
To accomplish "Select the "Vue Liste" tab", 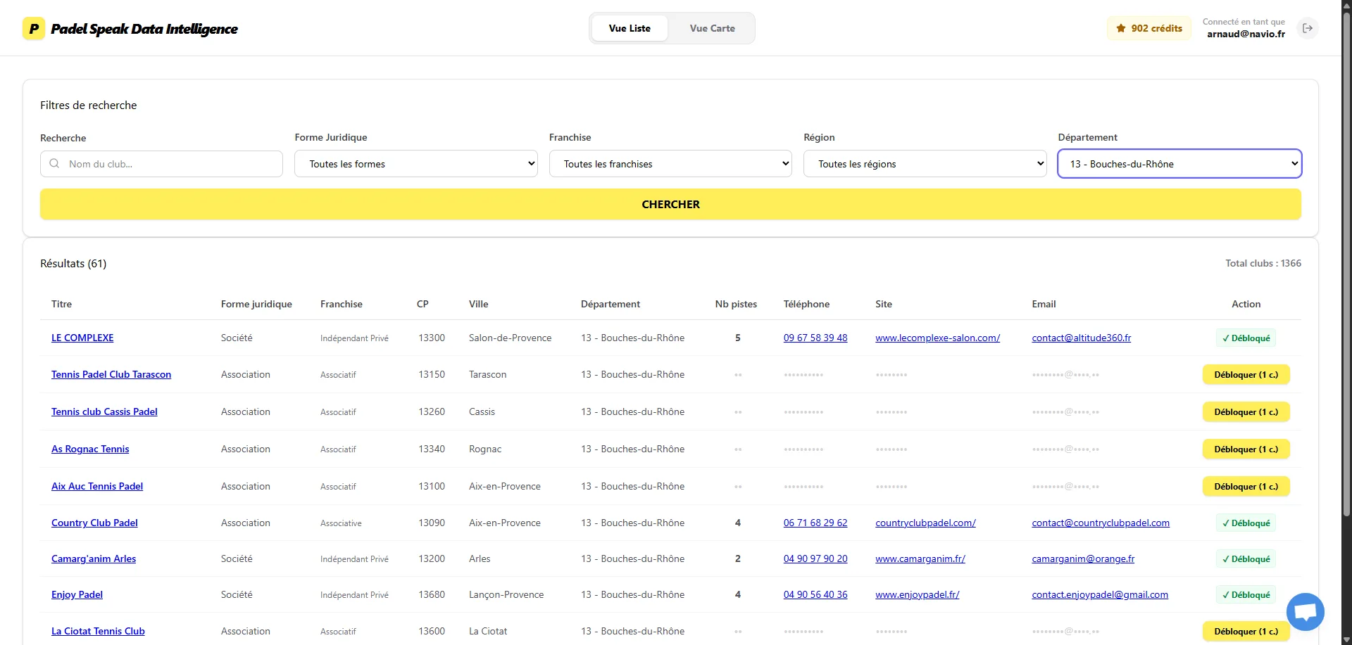I will [x=629, y=28].
